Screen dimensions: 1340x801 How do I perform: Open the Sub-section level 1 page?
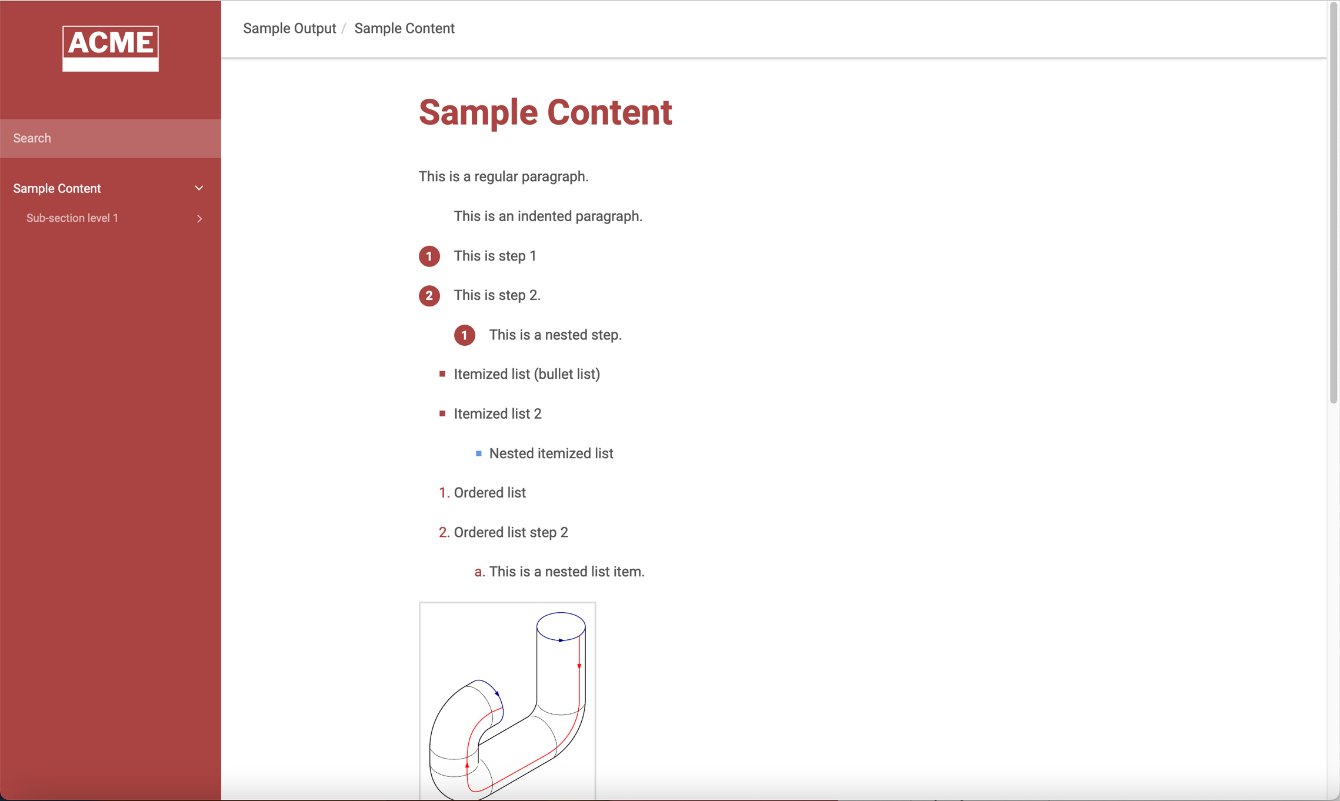coord(72,218)
